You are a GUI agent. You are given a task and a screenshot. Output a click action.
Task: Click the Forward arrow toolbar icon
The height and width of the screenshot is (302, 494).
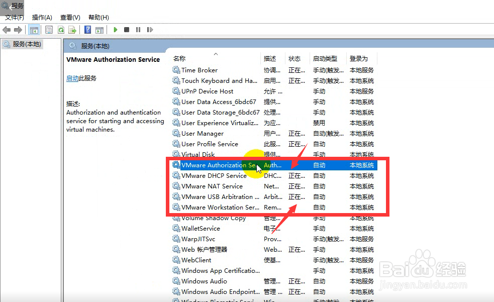tap(18, 30)
